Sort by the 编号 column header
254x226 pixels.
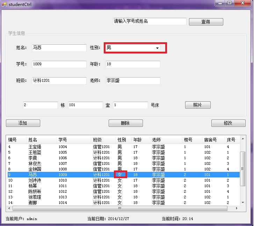point(16,140)
